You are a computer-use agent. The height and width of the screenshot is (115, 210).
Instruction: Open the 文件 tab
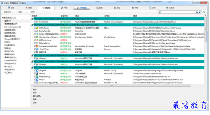pos(152,8)
